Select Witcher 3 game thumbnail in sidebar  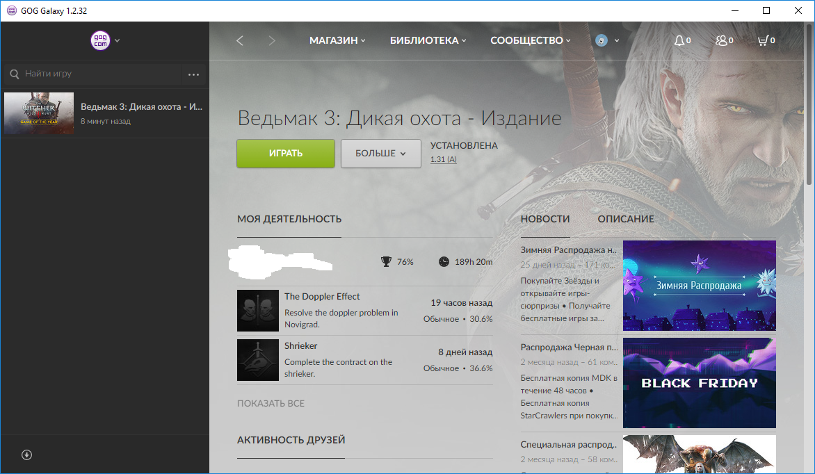point(39,113)
